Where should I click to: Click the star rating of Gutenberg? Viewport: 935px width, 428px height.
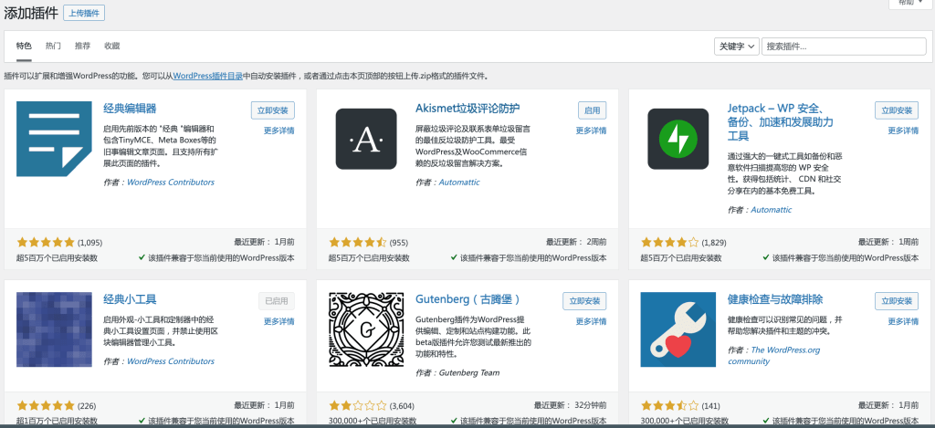point(358,406)
